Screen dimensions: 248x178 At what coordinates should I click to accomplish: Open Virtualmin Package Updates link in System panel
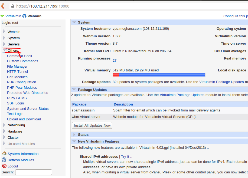[x=221, y=82]
